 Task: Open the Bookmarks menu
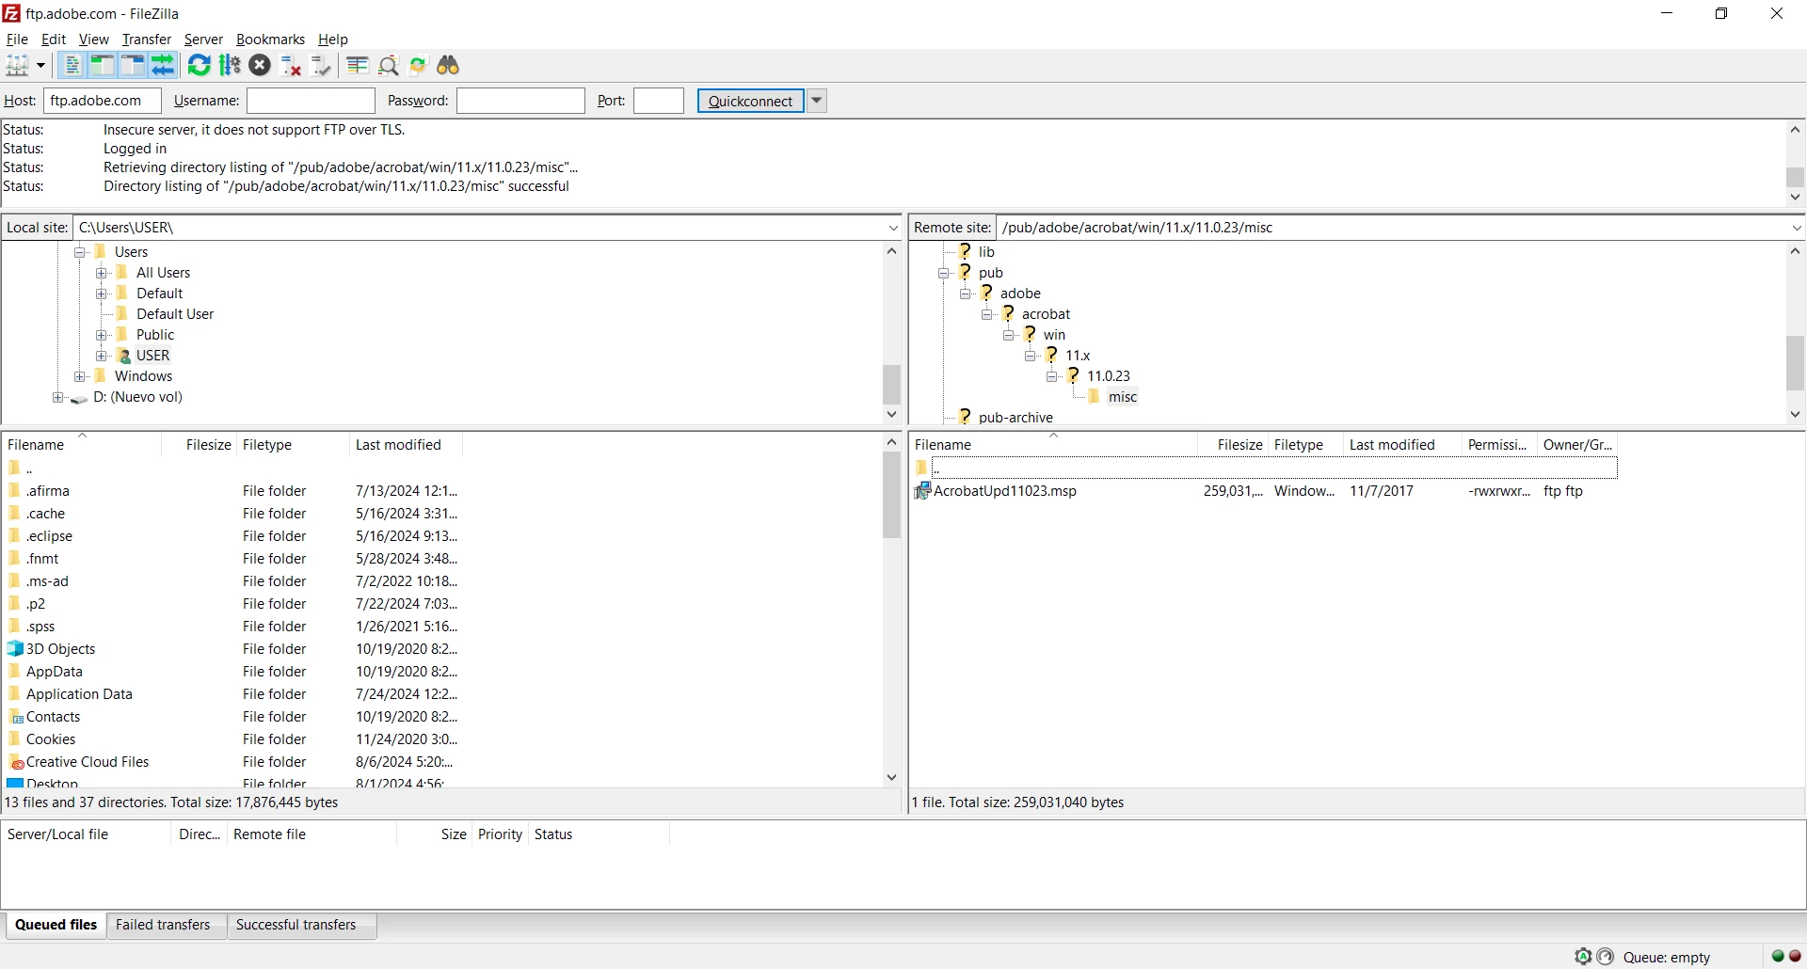270,40
